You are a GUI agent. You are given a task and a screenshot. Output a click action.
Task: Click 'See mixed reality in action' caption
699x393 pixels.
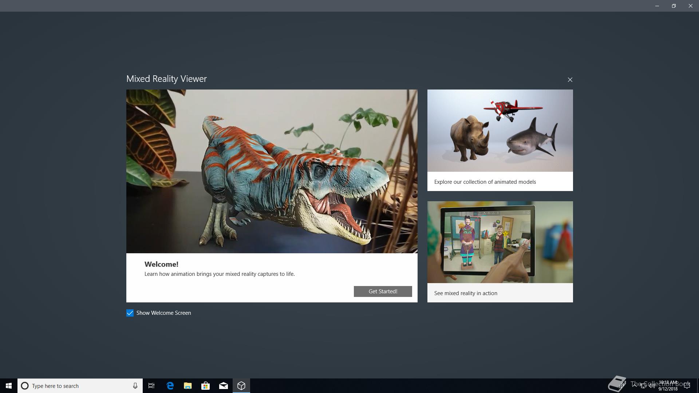(x=466, y=293)
